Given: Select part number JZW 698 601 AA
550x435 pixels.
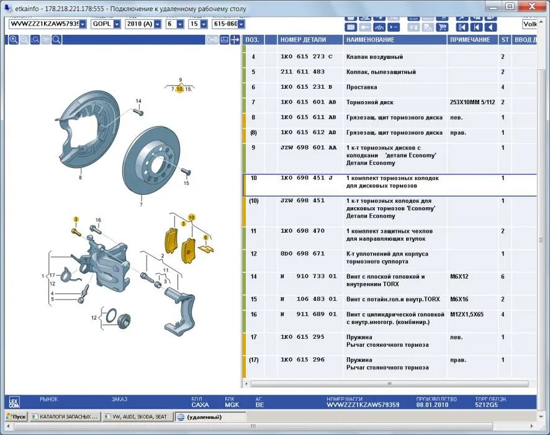Looking at the screenshot, I should [x=309, y=148].
